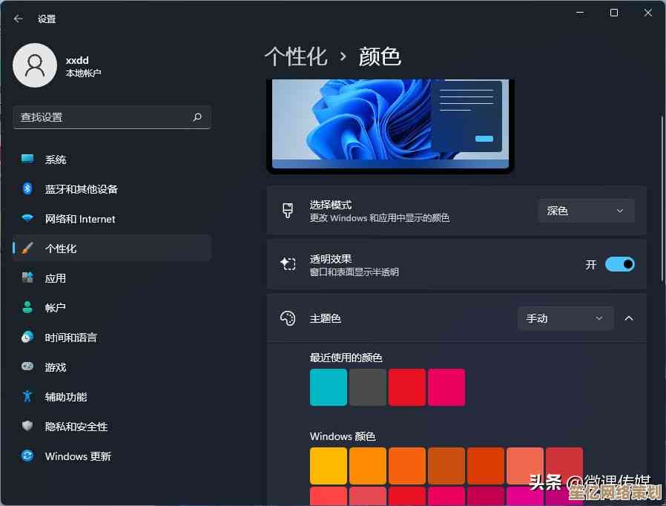Click the 个性化 breadcrumb link
The image size is (666, 506).
296,56
